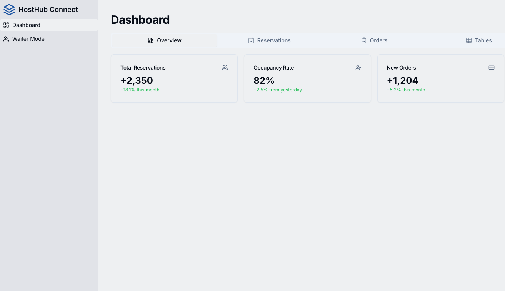Click the 82% occupancy rate figure
This screenshot has width=505, height=291.
point(264,80)
